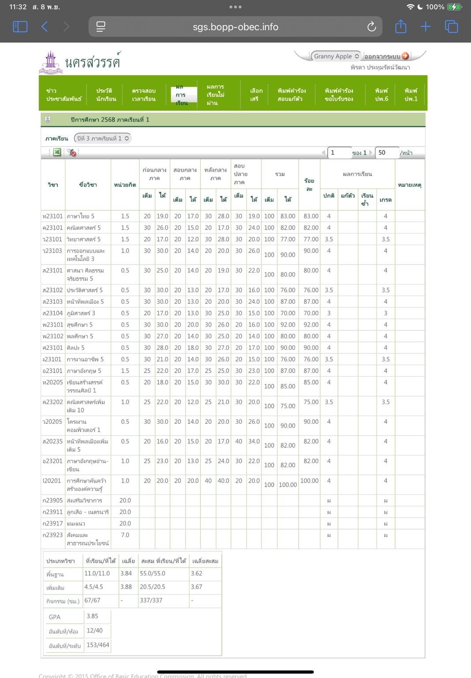The height and width of the screenshot is (678, 471).
Task: Open the Safari sidebar panel
Action: [20, 27]
